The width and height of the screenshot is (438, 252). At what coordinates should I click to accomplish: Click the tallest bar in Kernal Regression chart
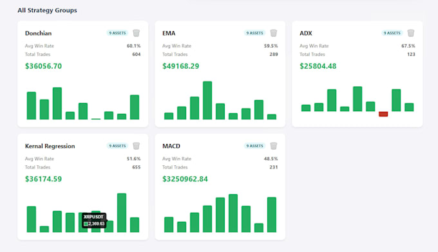tap(122, 213)
